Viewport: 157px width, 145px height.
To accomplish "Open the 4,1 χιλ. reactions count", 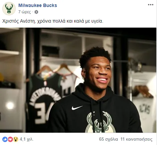I will click(26, 139).
